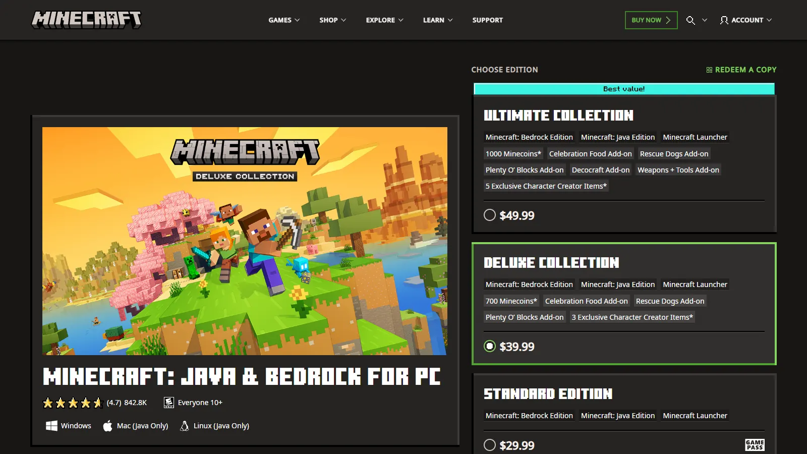Click the Deluxe Collection heading
The width and height of the screenshot is (807, 454).
tap(551, 263)
